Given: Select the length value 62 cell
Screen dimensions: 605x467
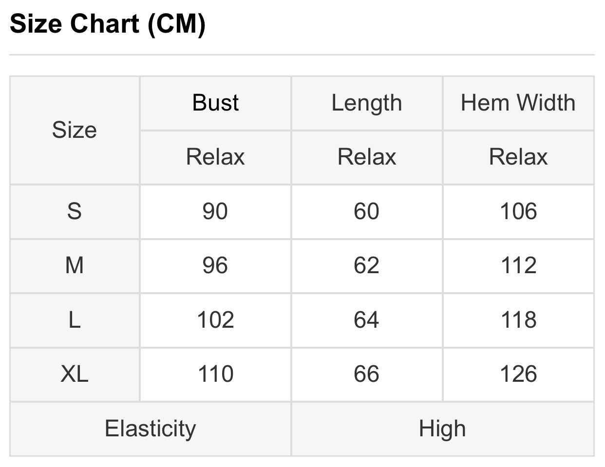Looking at the screenshot, I should (x=366, y=265).
